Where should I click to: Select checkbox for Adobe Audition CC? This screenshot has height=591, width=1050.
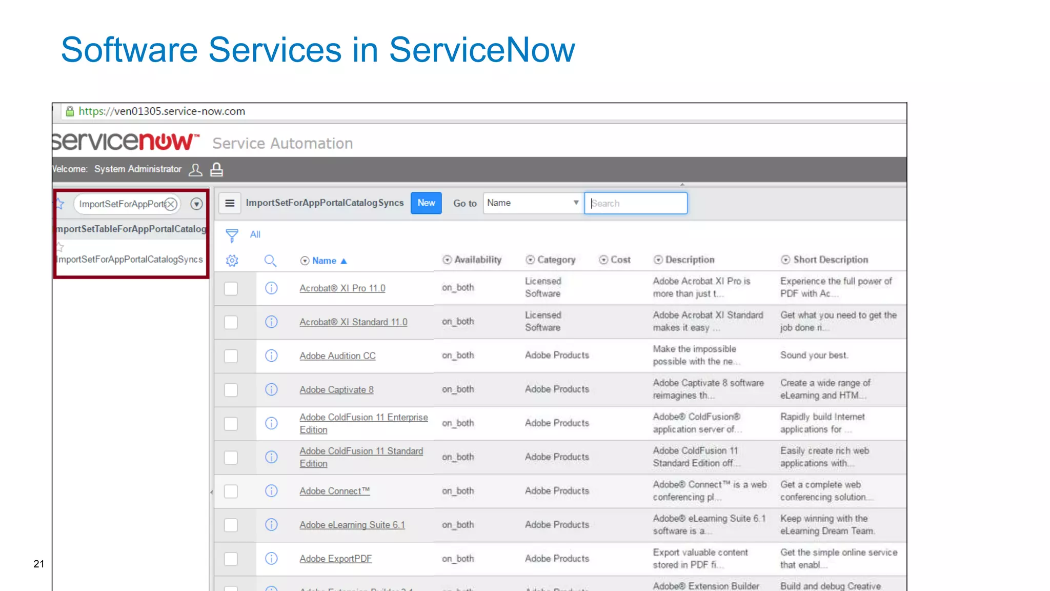click(231, 356)
